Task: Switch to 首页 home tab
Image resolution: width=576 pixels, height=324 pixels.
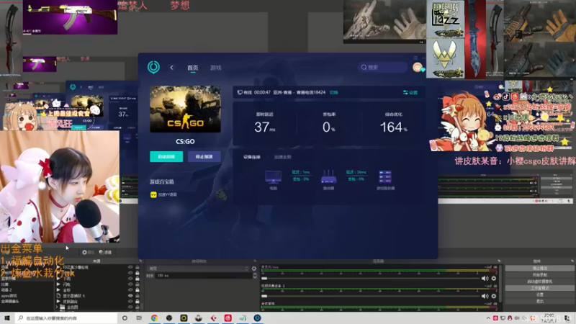Action: (192, 68)
